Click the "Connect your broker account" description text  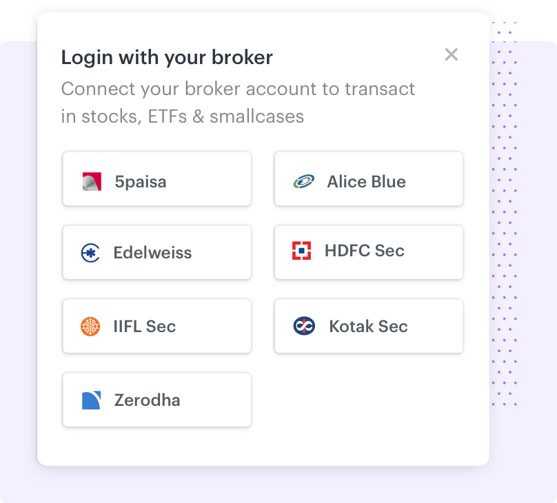(238, 90)
